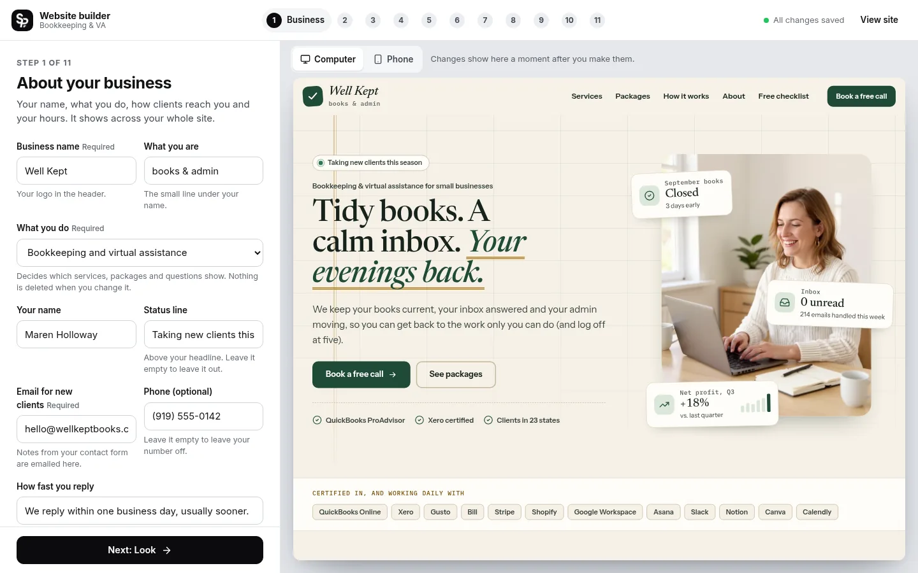This screenshot has width=918, height=573.
Task: Click the All changes saved status text
Action: [x=808, y=20]
